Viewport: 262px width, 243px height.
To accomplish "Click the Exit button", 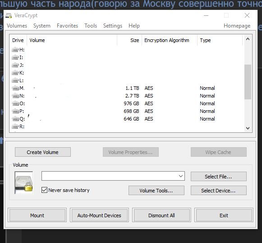I will 224,215.
